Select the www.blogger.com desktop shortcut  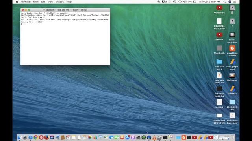coord(232,51)
